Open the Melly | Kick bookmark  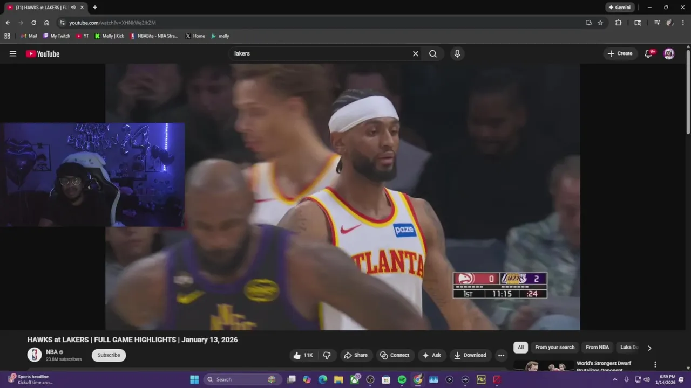(109, 36)
